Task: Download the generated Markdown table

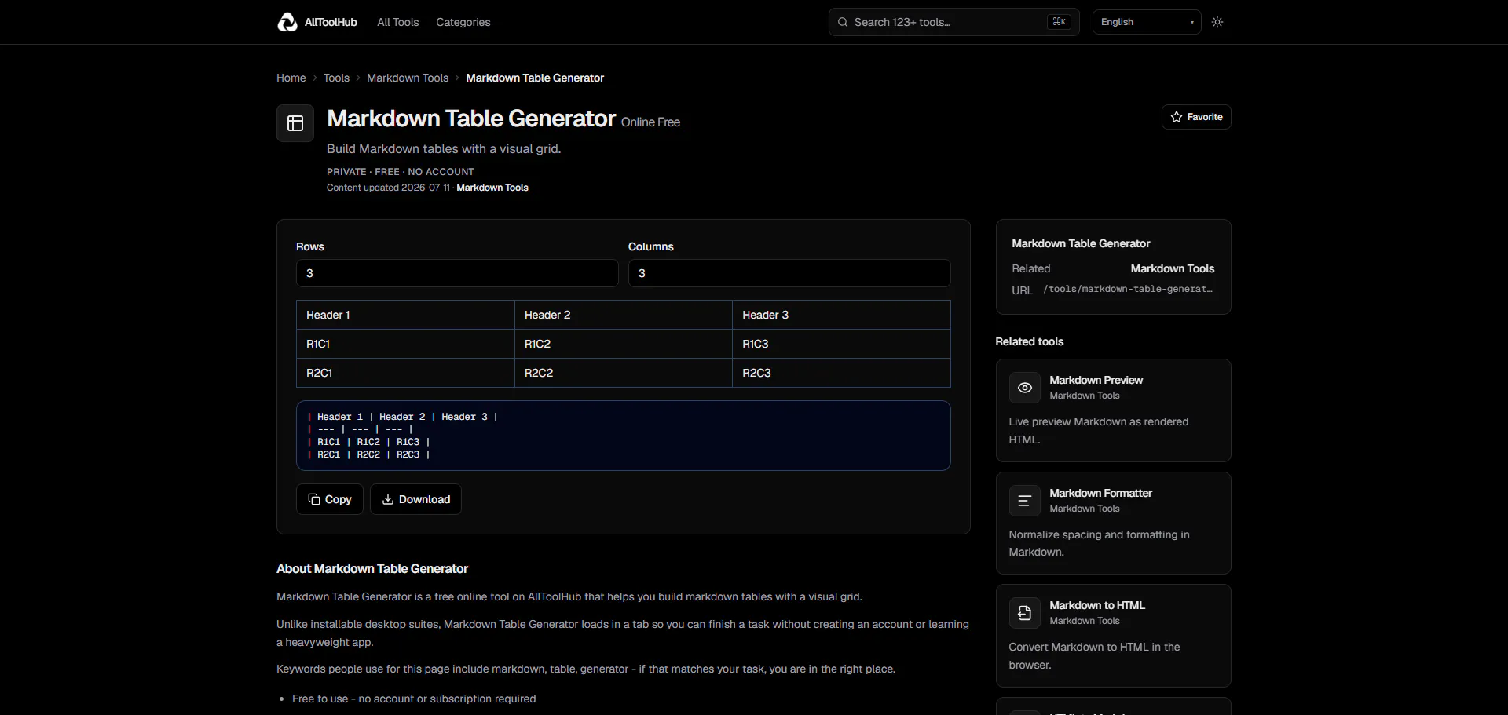Action: tap(415, 499)
